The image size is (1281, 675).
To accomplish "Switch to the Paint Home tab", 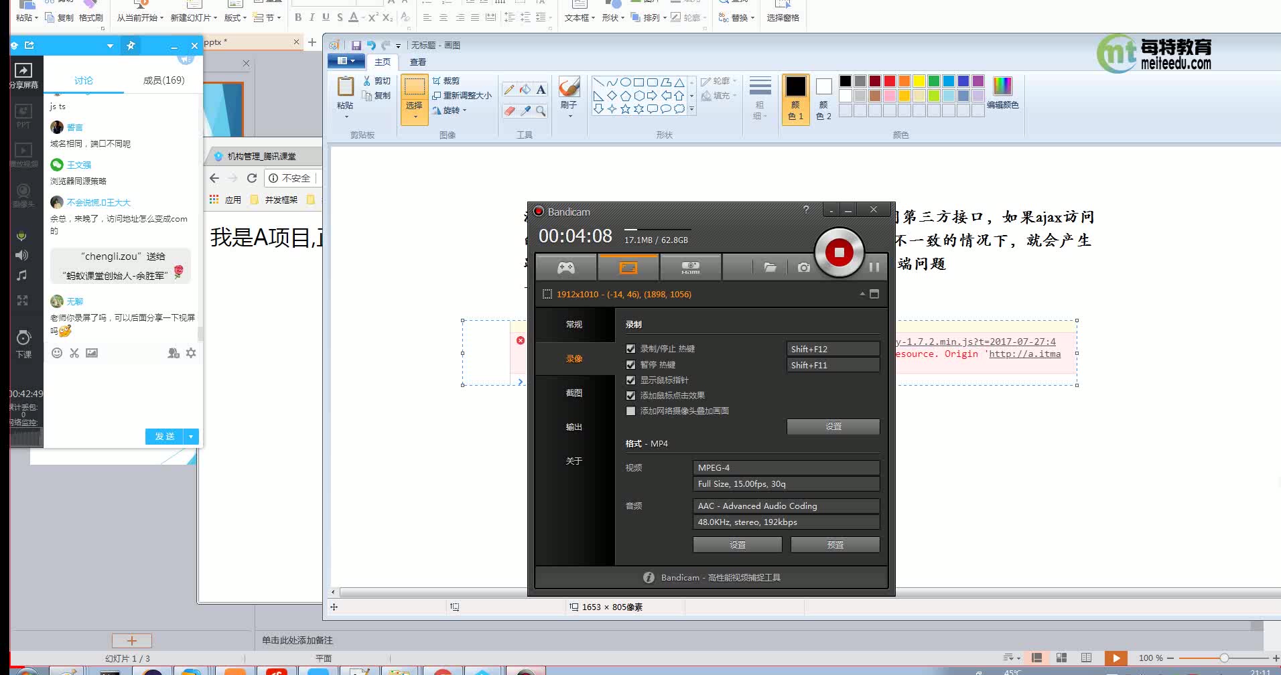I will 383,62.
